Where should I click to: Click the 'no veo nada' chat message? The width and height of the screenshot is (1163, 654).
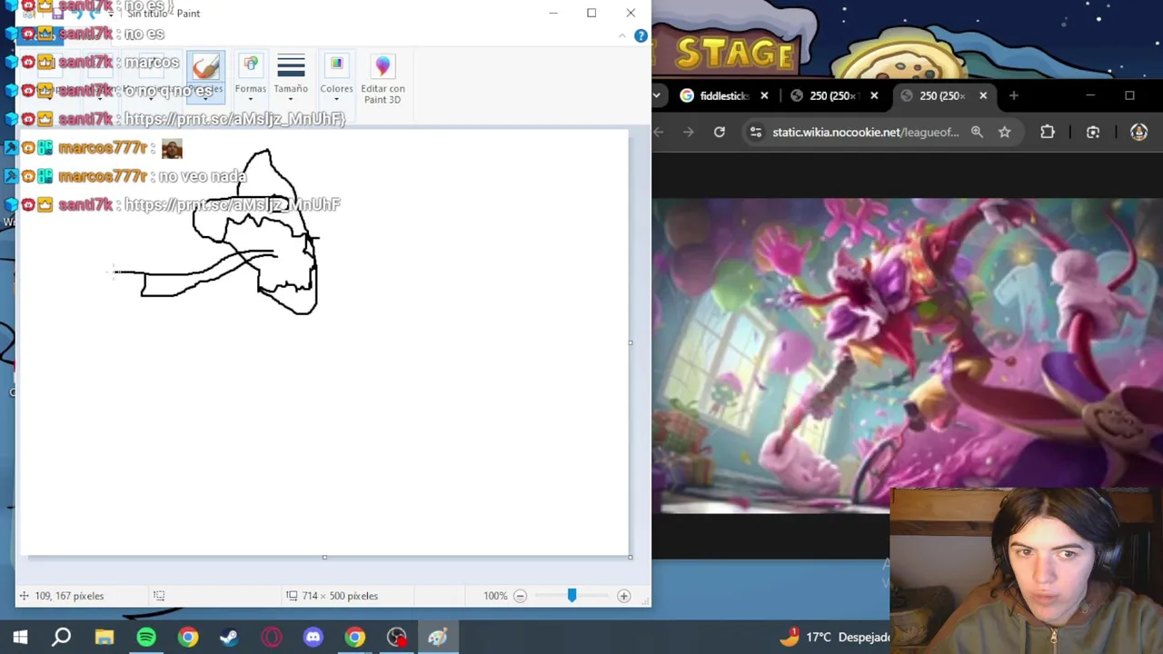pyautogui.click(x=202, y=176)
